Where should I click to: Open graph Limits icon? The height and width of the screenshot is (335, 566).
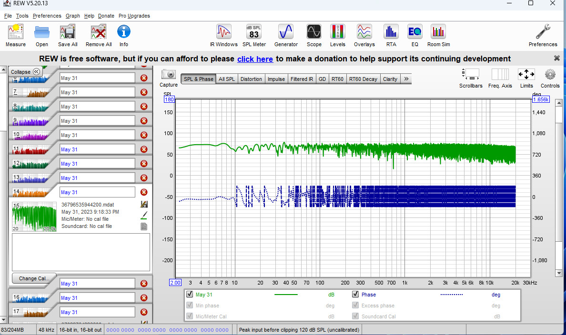(526, 74)
